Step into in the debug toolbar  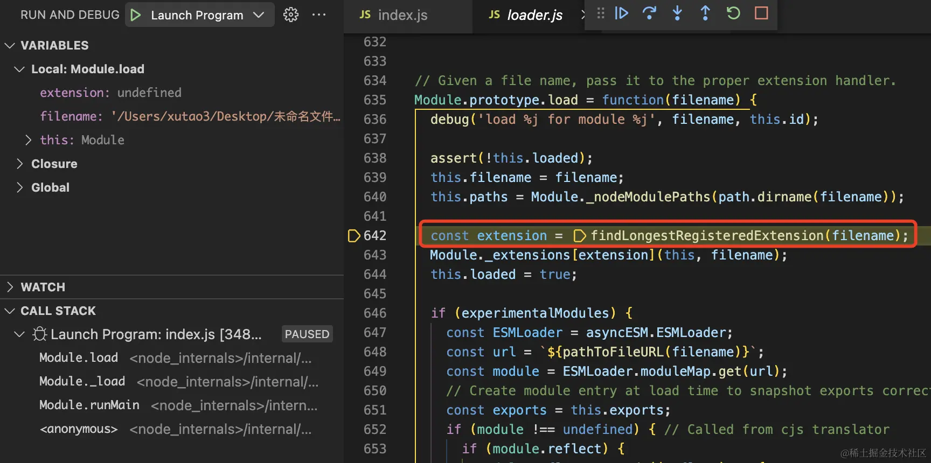[x=678, y=13]
